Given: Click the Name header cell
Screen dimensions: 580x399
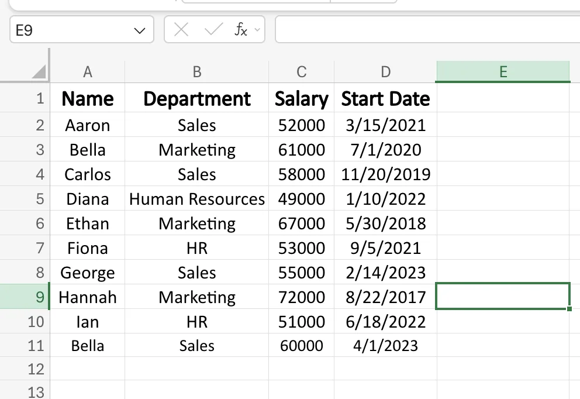Looking at the screenshot, I should point(88,98).
